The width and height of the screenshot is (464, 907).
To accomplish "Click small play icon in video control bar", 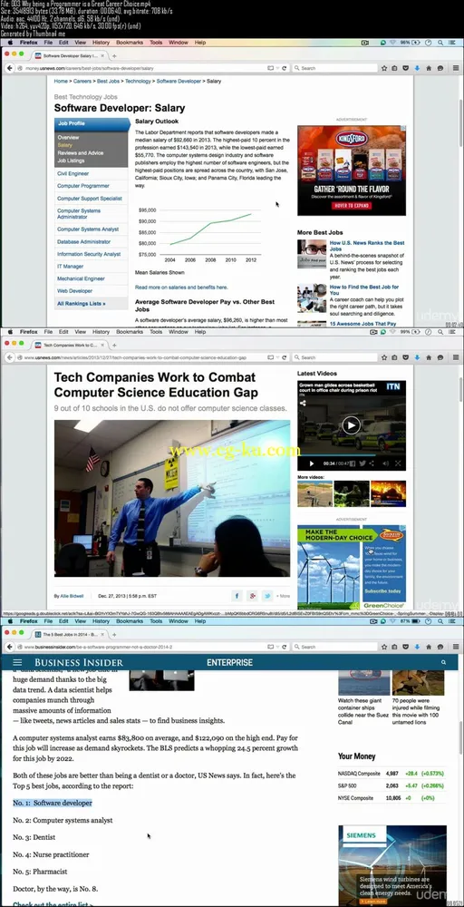I will click(x=312, y=463).
